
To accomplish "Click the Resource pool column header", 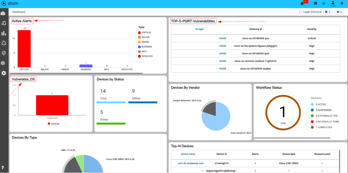I will [x=322, y=154].
